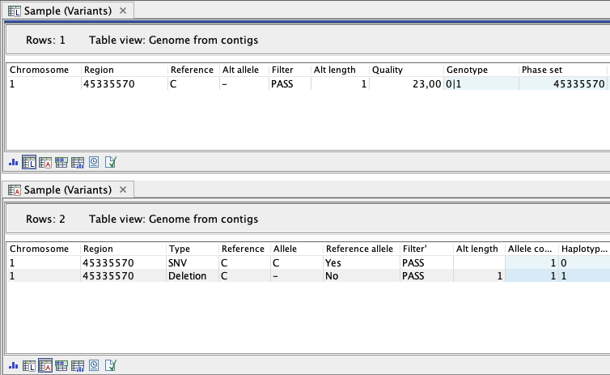Switch Rows: 2 panel to locus table (L) view

click(x=29, y=365)
